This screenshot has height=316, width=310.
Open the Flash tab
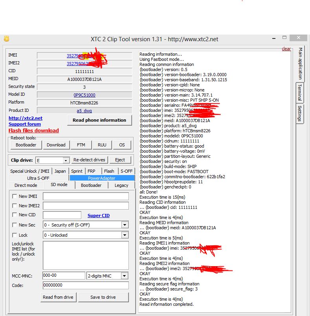tap(109, 171)
